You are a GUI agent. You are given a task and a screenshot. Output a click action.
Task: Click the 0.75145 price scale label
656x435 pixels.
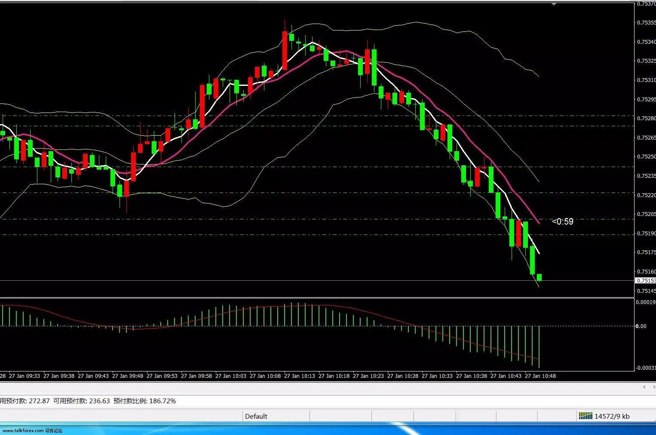(646, 291)
